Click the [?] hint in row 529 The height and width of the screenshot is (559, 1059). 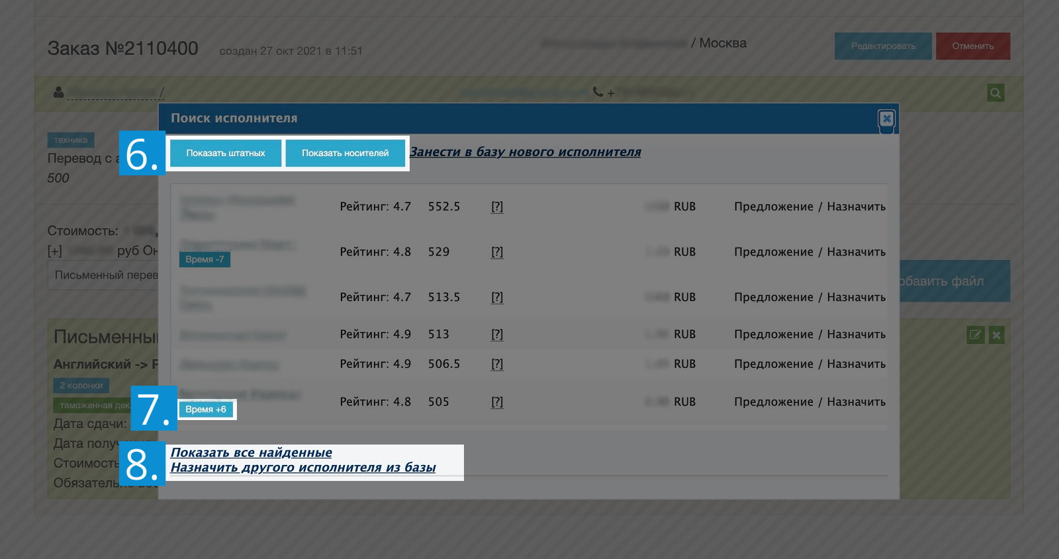pyautogui.click(x=497, y=252)
